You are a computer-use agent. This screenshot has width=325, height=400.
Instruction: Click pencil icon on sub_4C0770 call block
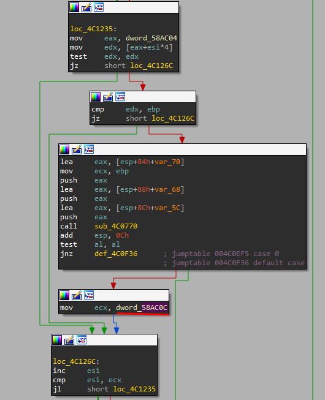pos(77,149)
